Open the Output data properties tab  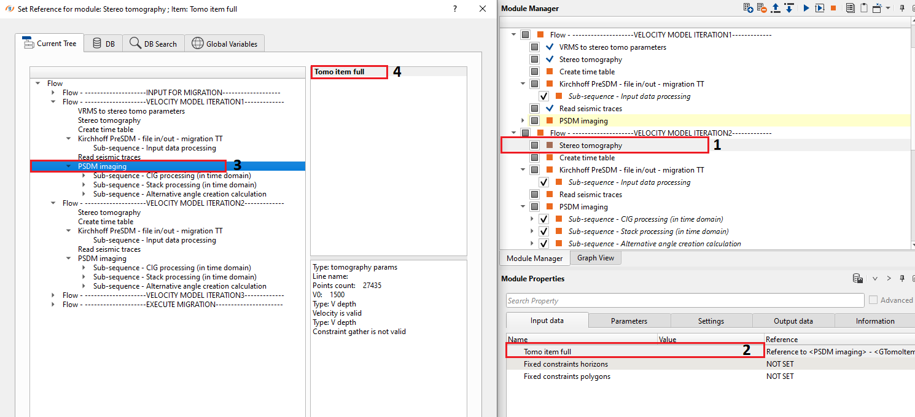[x=793, y=321]
